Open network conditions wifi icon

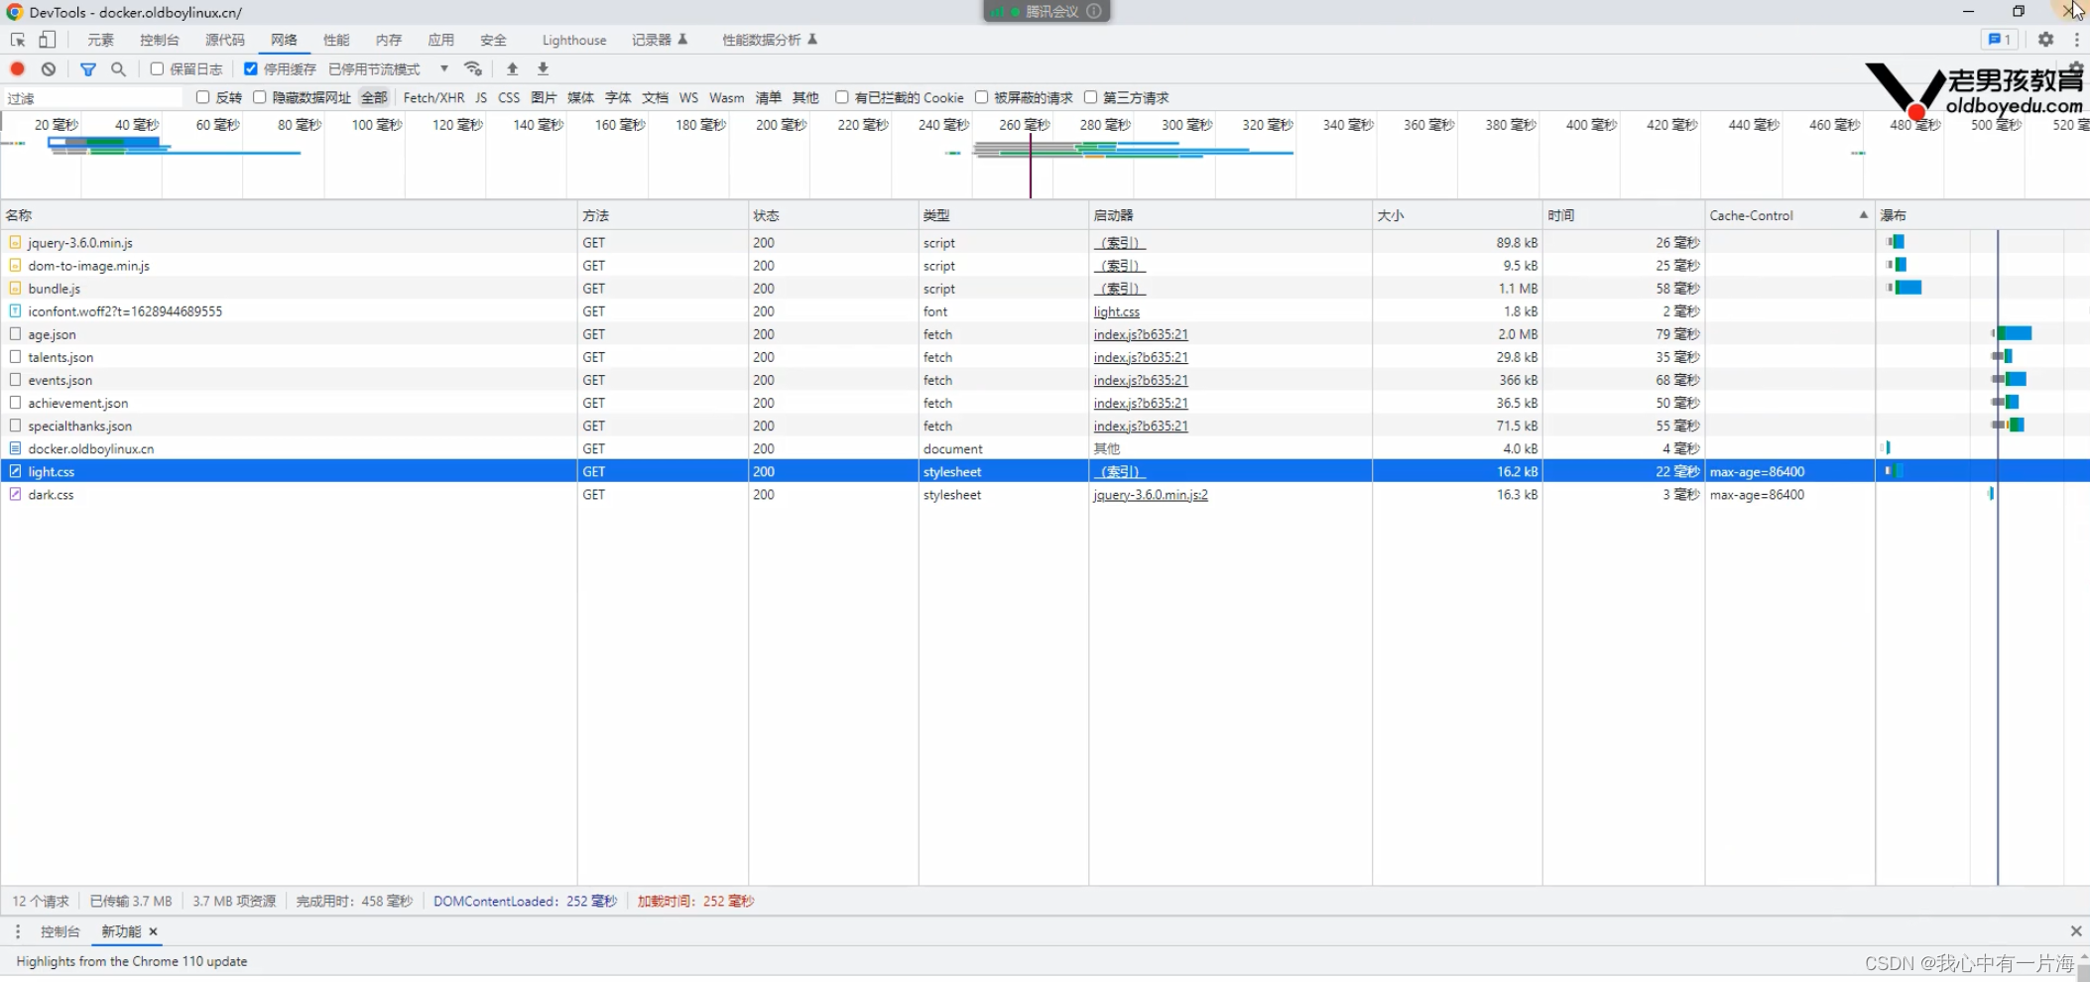coord(473,68)
